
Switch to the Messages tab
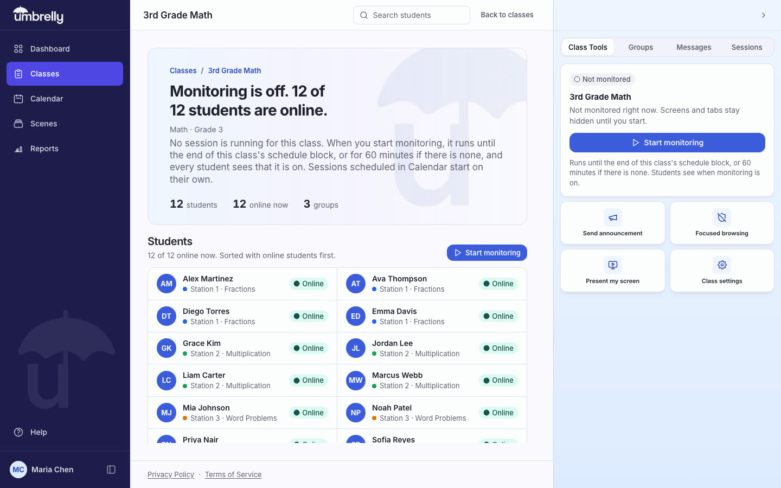tap(694, 47)
